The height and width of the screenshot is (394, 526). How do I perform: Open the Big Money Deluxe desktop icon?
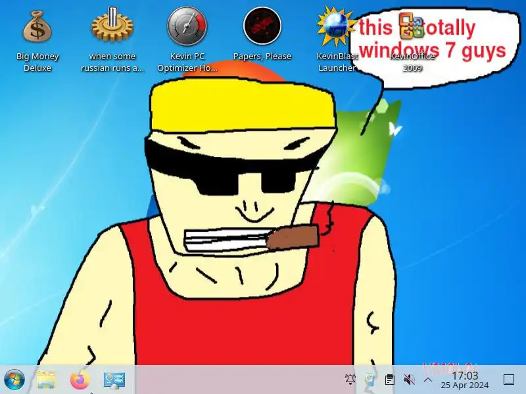point(37,27)
